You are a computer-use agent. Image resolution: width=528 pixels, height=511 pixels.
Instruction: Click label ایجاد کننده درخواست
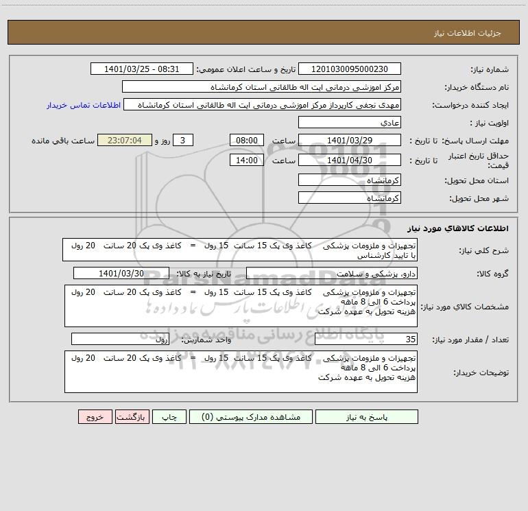click(x=470, y=105)
